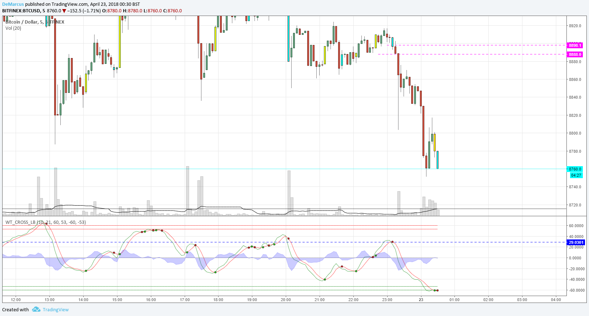Open the TradingView link in the footer

pos(56,309)
